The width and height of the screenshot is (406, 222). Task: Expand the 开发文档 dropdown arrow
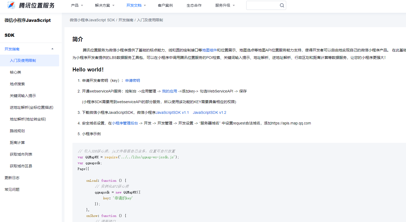coord(145,5)
